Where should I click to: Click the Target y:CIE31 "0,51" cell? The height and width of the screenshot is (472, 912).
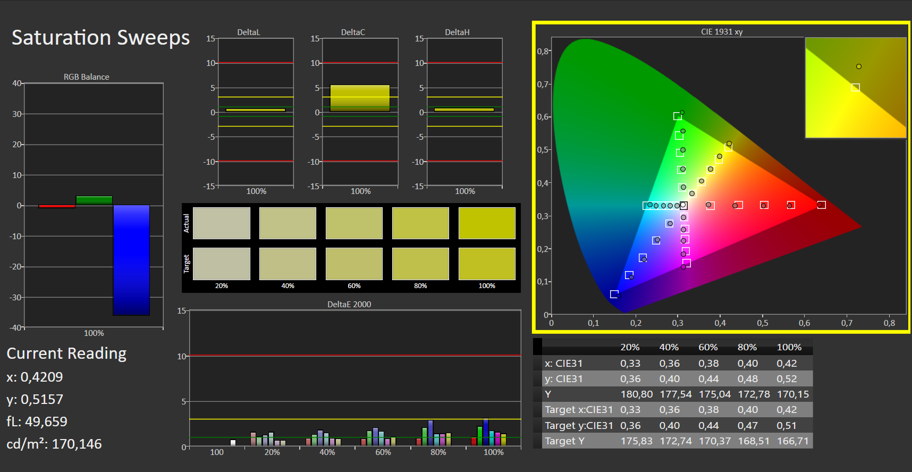787,426
